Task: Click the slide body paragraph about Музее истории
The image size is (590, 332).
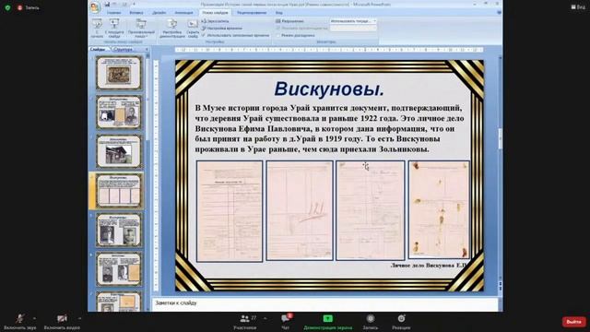Action: coord(329,128)
